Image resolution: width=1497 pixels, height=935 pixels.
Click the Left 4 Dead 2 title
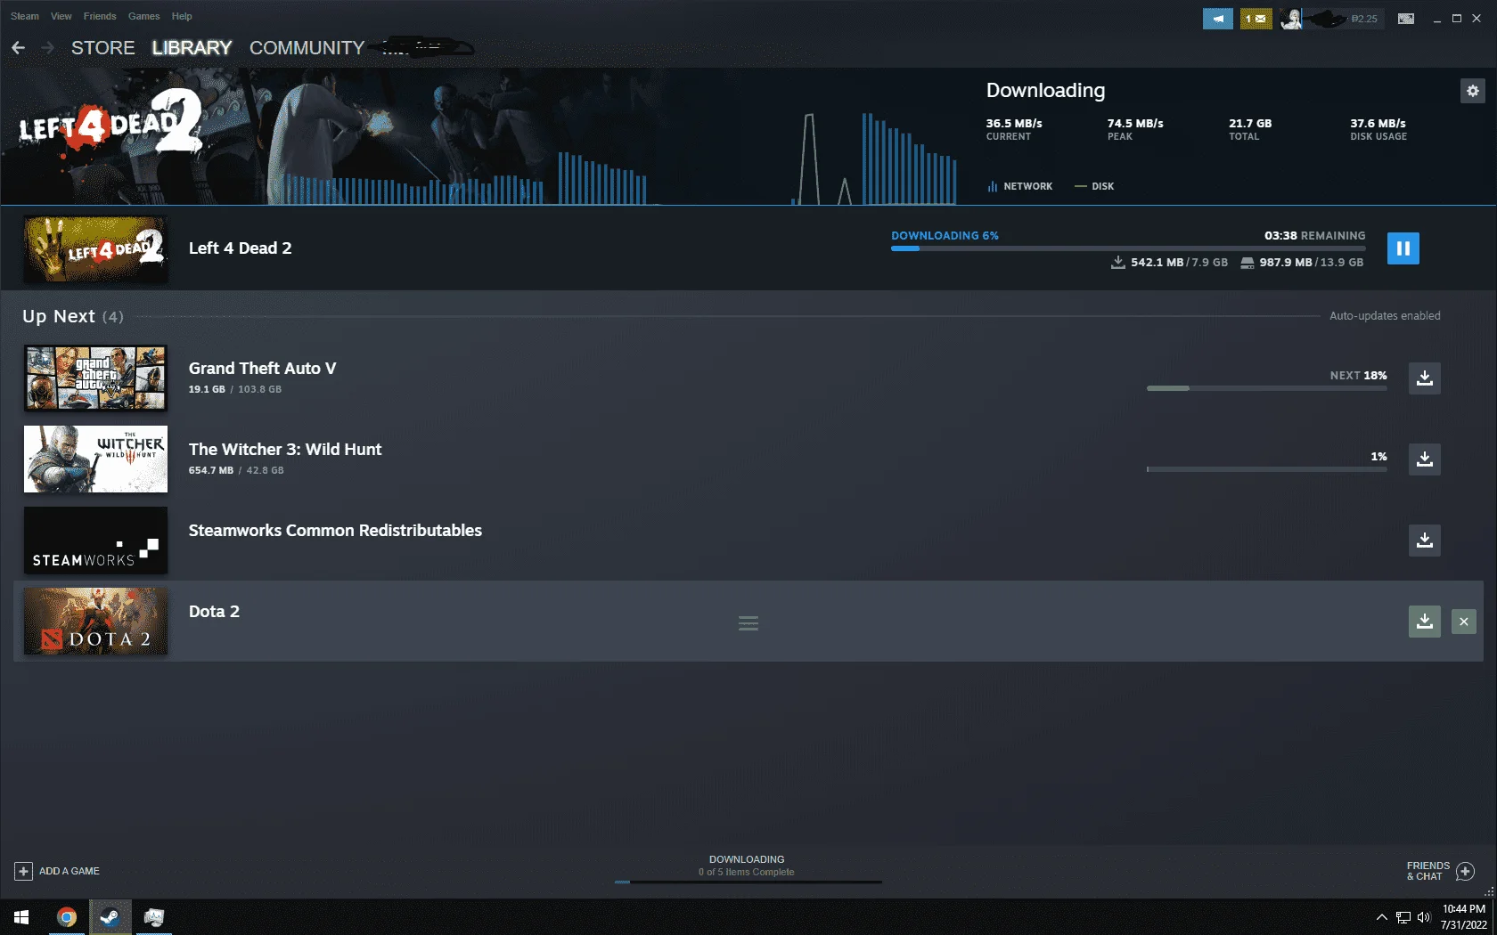[x=240, y=248]
